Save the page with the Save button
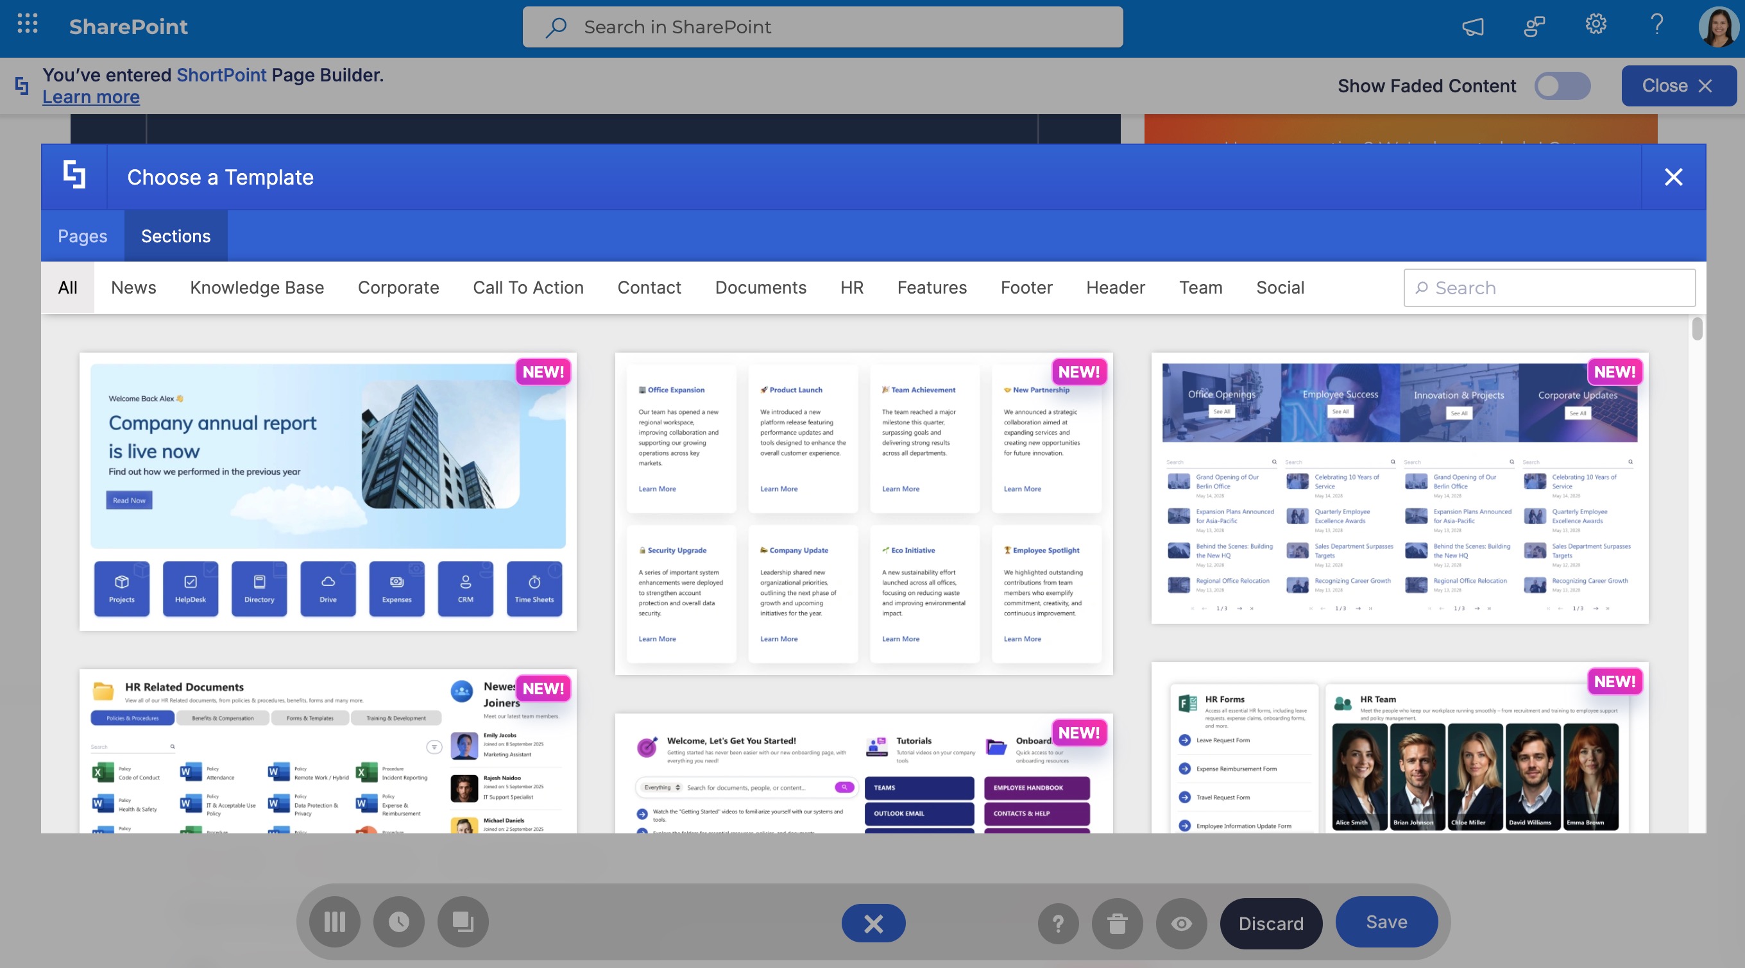Viewport: 1745px width, 968px height. click(1386, 921)
